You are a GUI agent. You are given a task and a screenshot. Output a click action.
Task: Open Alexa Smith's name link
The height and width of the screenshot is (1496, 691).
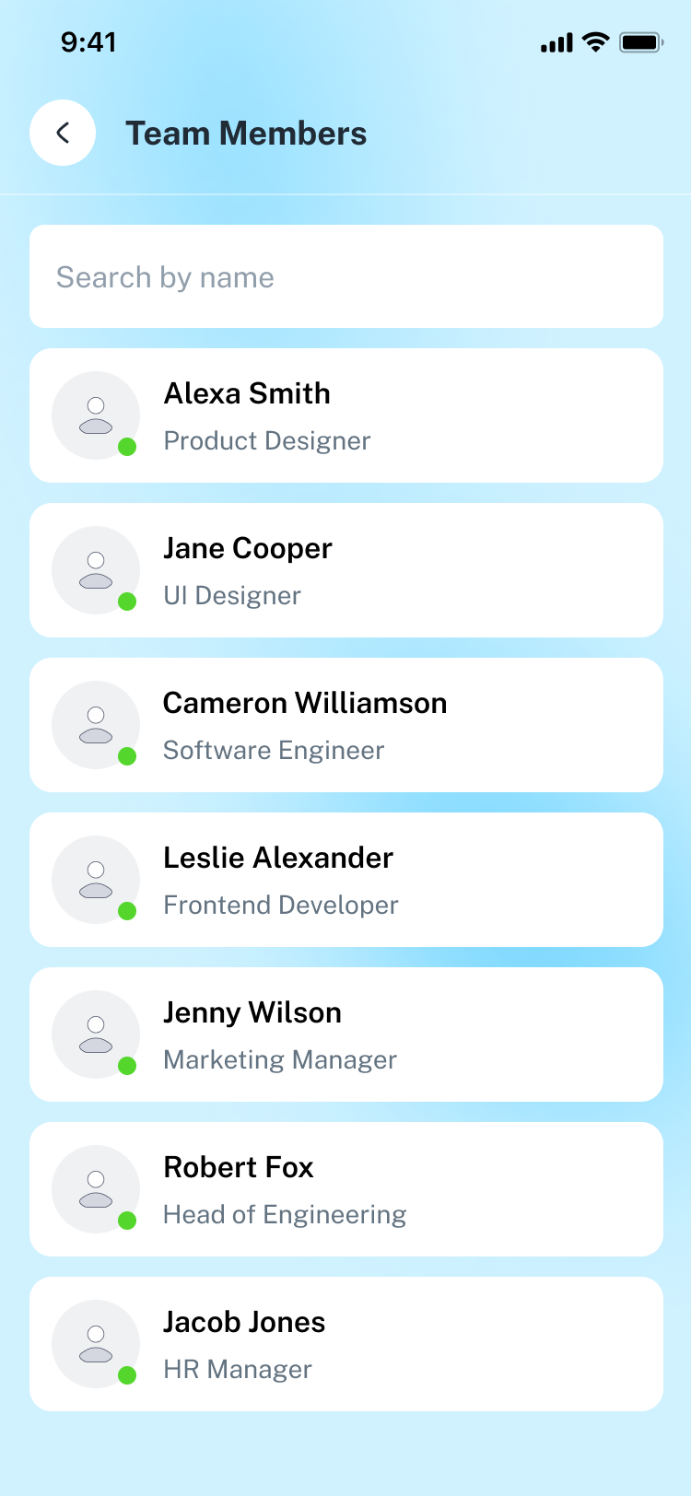(247, 393)
